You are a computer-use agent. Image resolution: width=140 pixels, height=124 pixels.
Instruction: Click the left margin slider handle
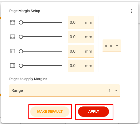click(x=21, y=51)
